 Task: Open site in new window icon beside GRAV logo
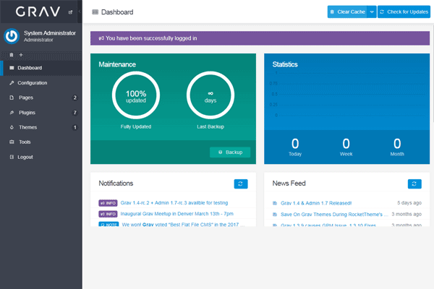point(69,12)
